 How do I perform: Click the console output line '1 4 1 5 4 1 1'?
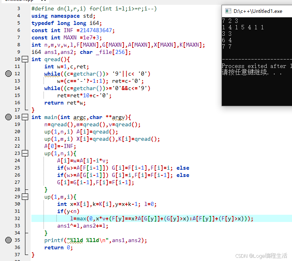243,27
